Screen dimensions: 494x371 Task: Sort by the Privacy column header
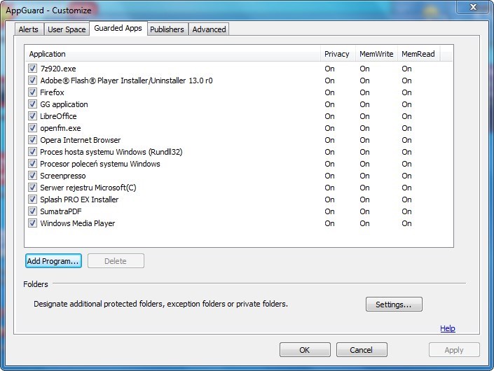[x=338, y=54]
